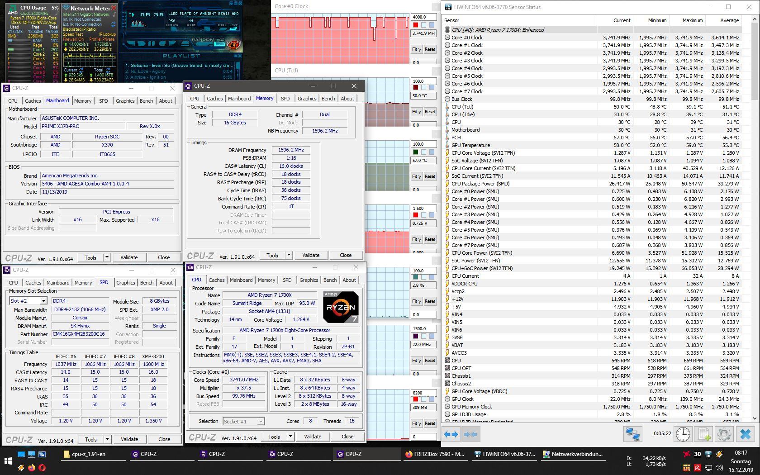Click system clock 08:17 in taskbar

(x=741, y=452)
